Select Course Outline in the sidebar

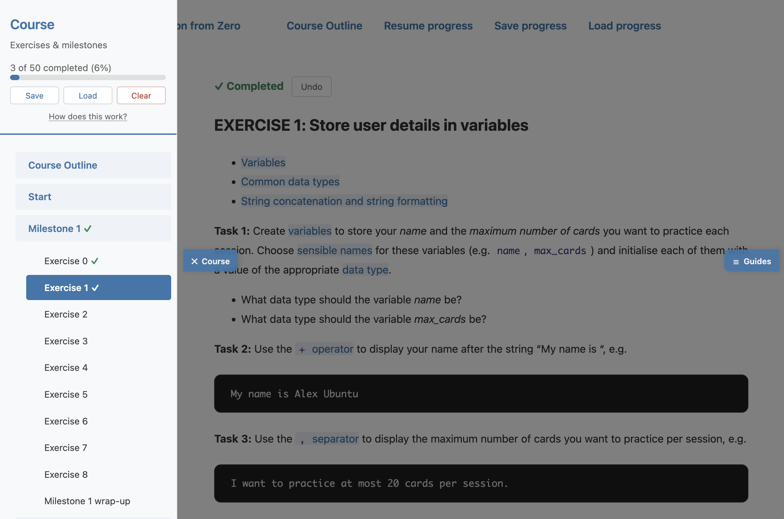(93, 165)
